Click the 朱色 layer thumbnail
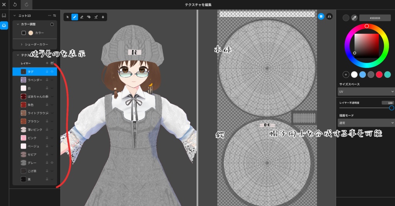Screen dimensions: 395x206 click(24, 105)
